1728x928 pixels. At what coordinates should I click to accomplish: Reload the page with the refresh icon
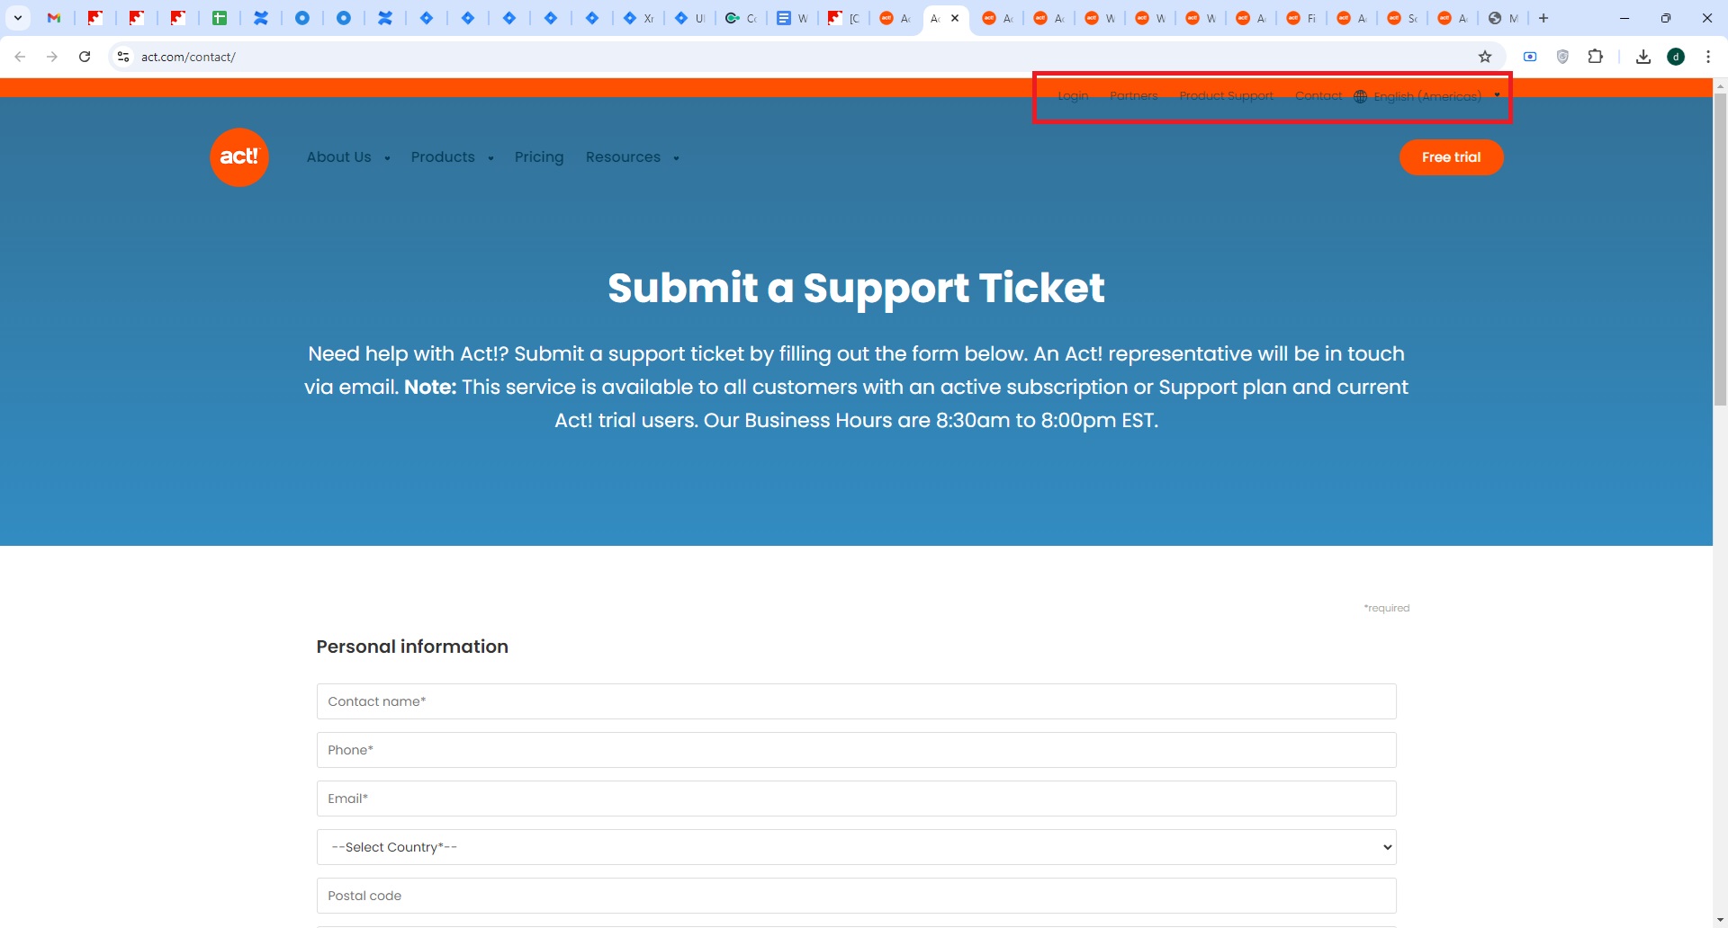(x=85, y=57)
